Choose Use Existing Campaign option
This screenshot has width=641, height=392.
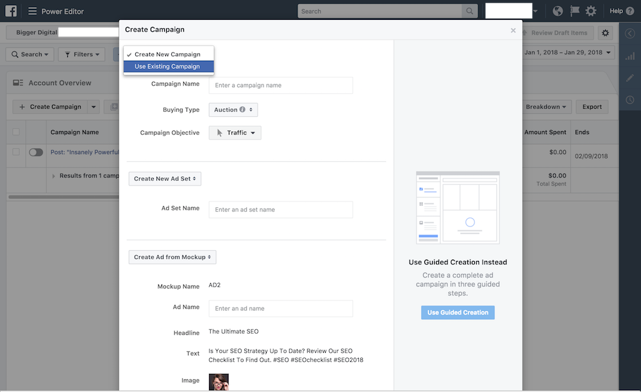169,67
